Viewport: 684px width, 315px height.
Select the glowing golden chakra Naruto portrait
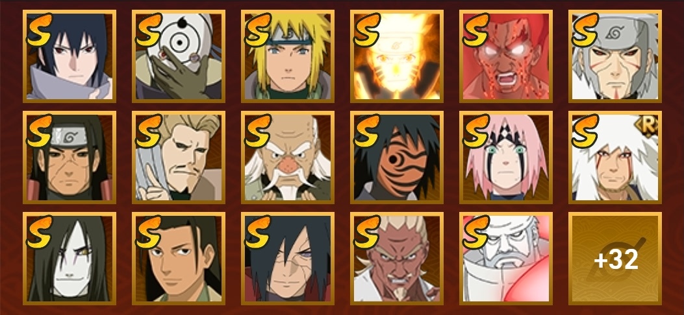point(396,56)
